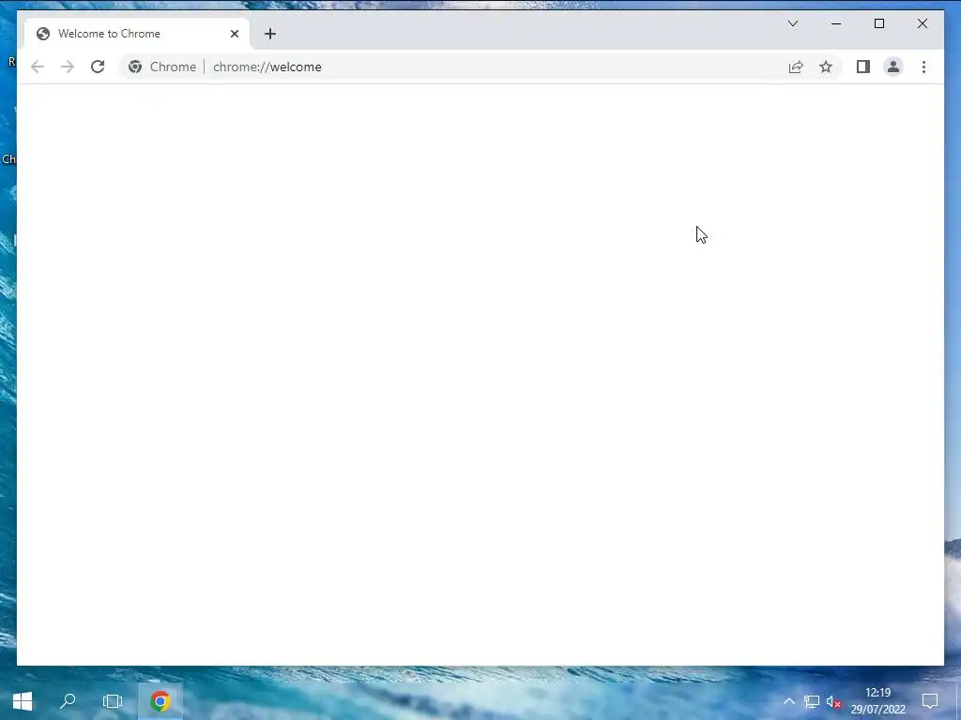Open the side panel icon
961x720 pixels.
coord(863,67)
